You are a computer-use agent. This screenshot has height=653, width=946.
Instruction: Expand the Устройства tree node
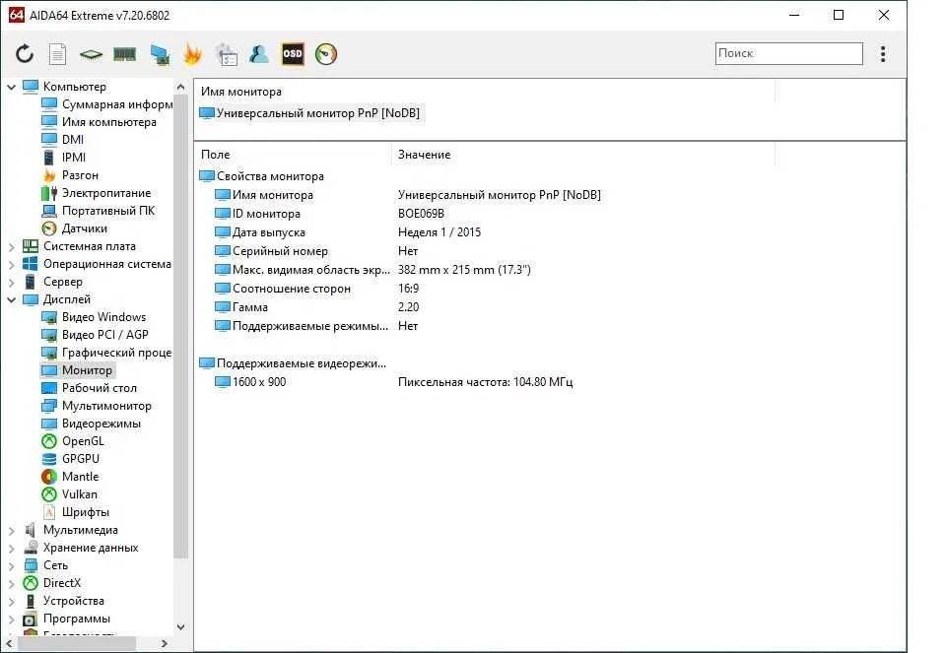(x=11, y=601)
